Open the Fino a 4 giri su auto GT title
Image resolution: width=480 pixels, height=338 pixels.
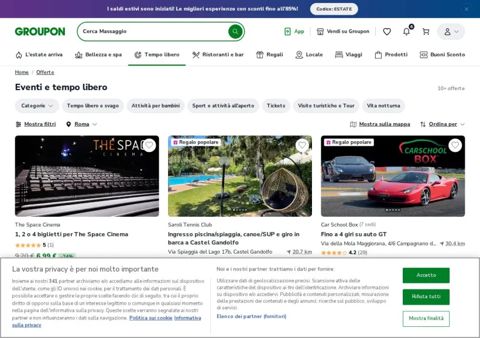(x=354, y=234)
